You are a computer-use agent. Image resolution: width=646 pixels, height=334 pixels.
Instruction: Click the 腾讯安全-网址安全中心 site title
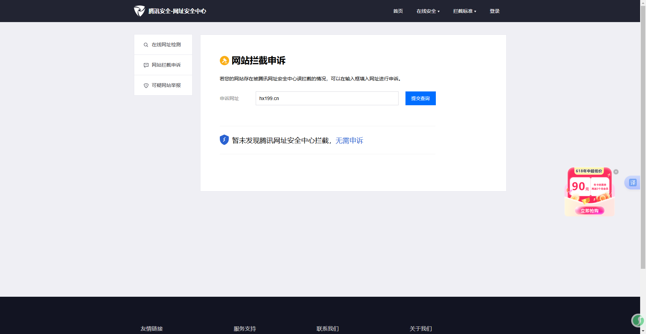tap(177, 11)
